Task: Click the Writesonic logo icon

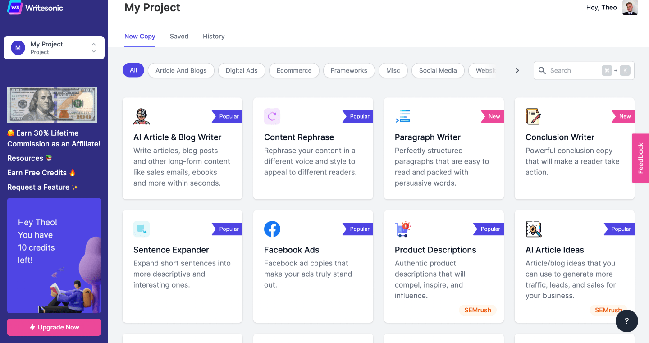Action: click(x=15, y=8)
